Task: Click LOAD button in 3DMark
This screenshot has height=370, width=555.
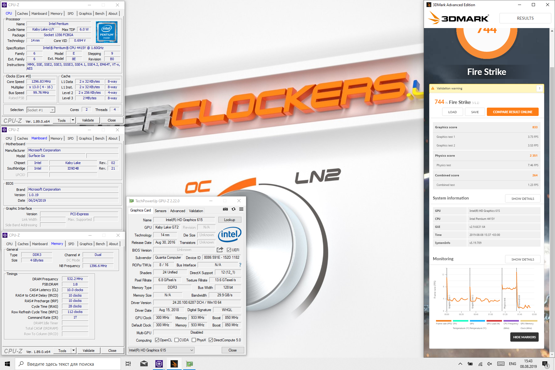Action: coord(452,112)
